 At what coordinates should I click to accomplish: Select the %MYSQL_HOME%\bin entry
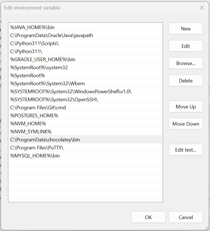(x=35, y=156)
